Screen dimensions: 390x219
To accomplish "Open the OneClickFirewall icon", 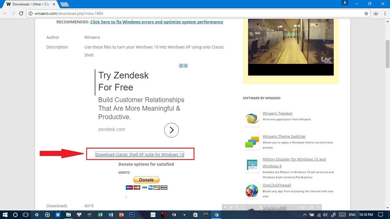I will coord(252,191).
